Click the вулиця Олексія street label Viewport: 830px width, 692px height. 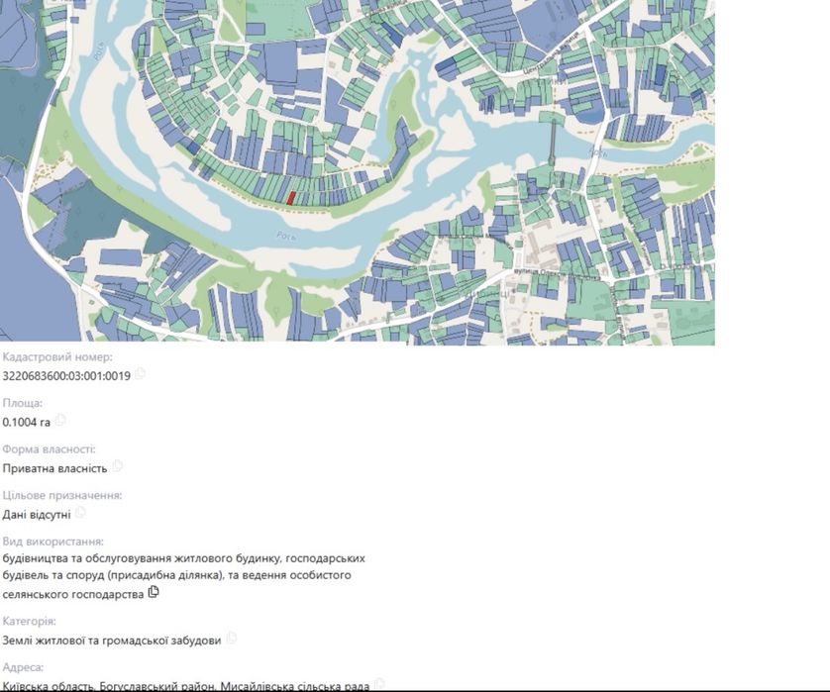556,274
